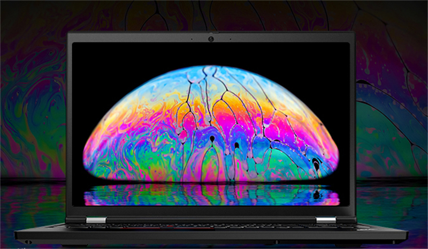Click the webcam lens on top bezel

[x=210, y=38]
